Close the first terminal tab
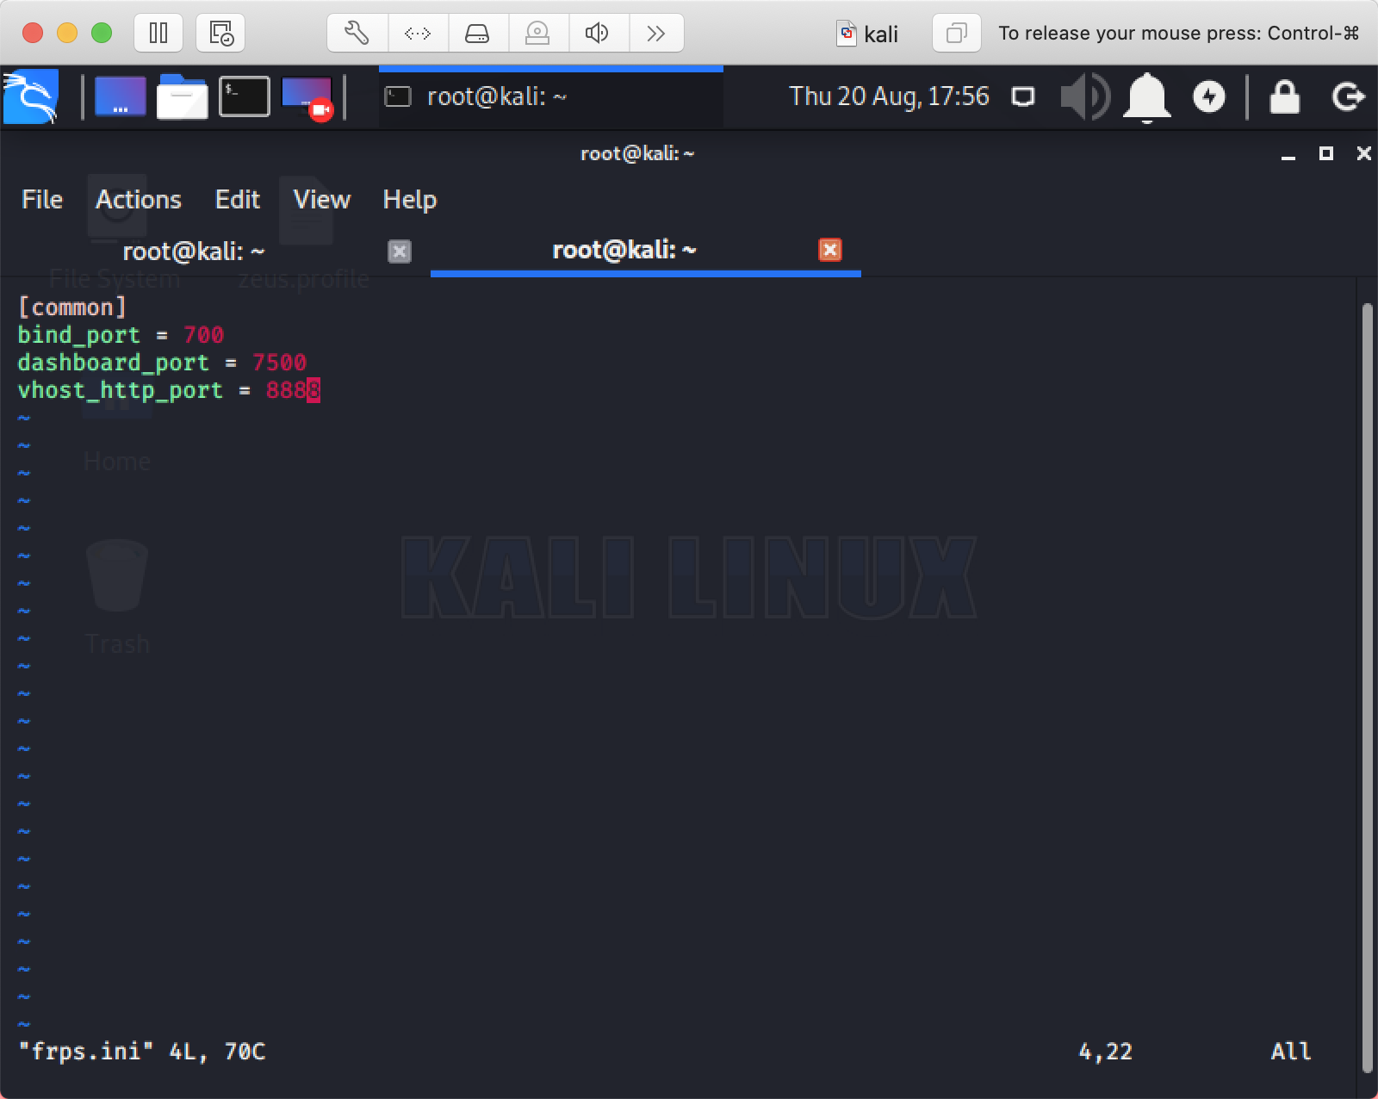Image resolution: width=1378 pixels, height=1099 pixels. [x=400, y=251]
